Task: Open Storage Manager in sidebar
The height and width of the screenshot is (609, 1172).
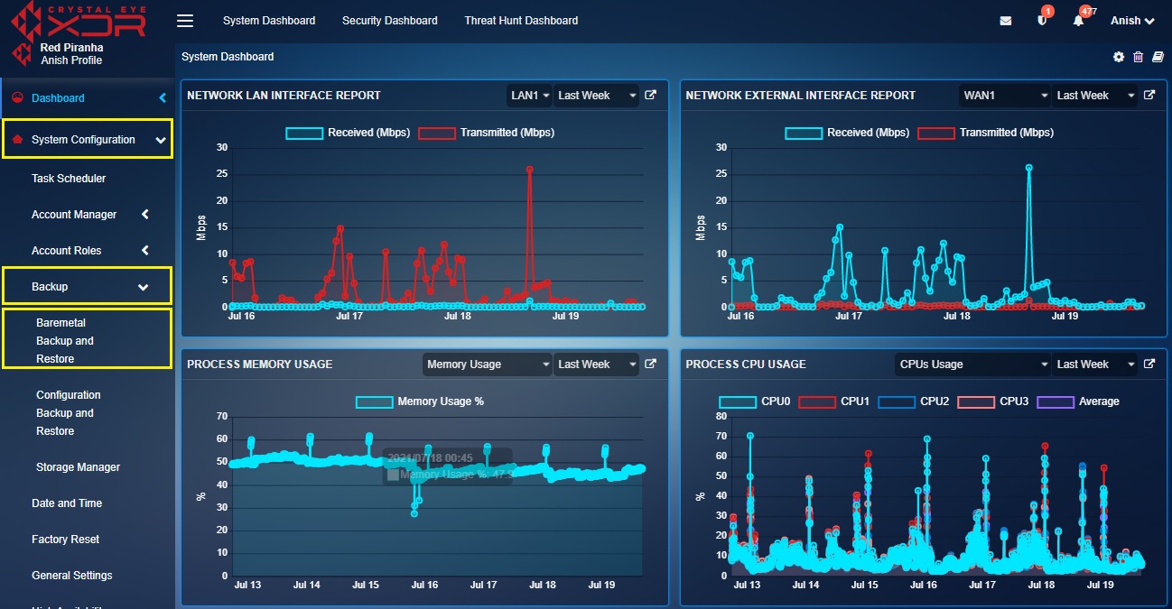Action: tap(78, 467)
